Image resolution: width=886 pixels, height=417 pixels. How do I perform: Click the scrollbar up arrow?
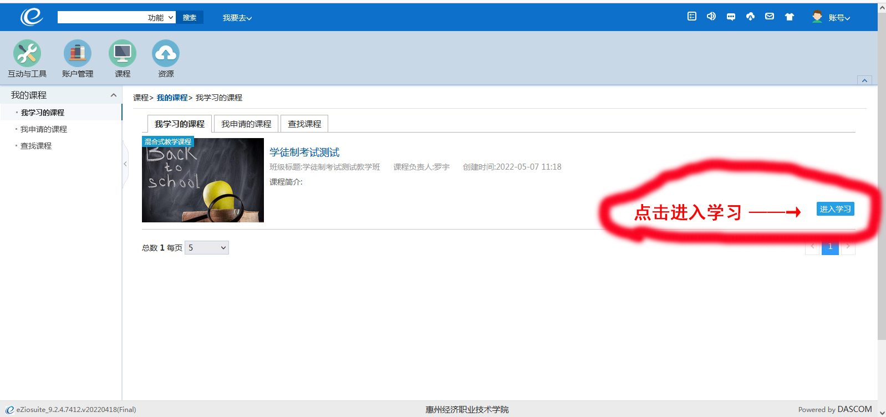(882, 7)
